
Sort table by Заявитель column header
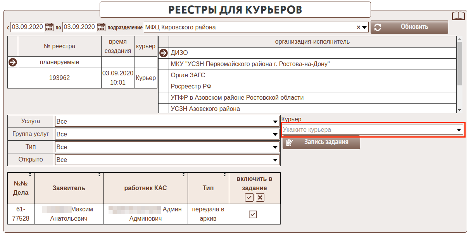69,188
